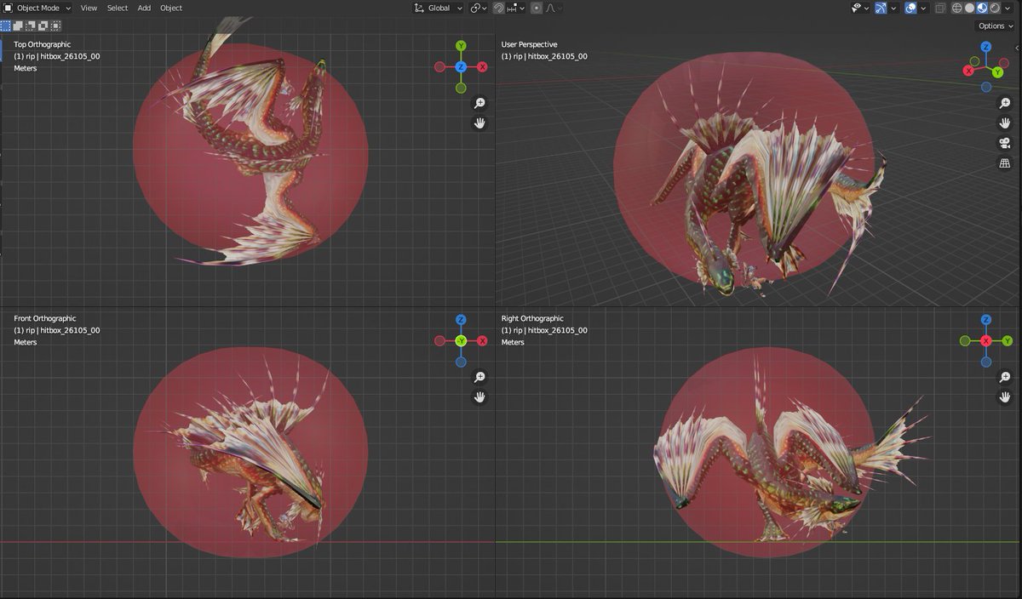Toggle viewport gizmos display
The width and height of the screenshot is (1022, 599).
coord(881,8)
